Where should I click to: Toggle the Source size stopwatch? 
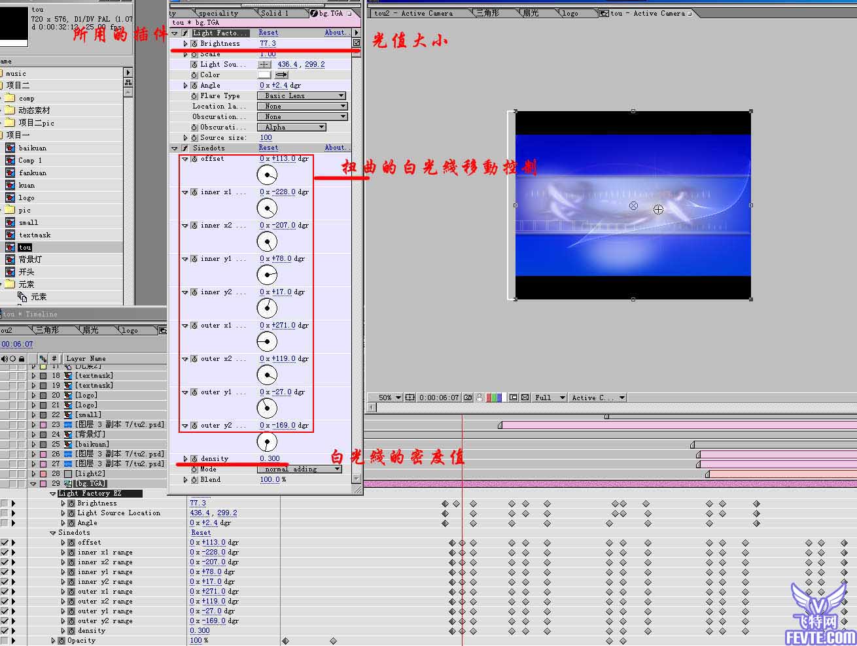click(x=194, y=138)
